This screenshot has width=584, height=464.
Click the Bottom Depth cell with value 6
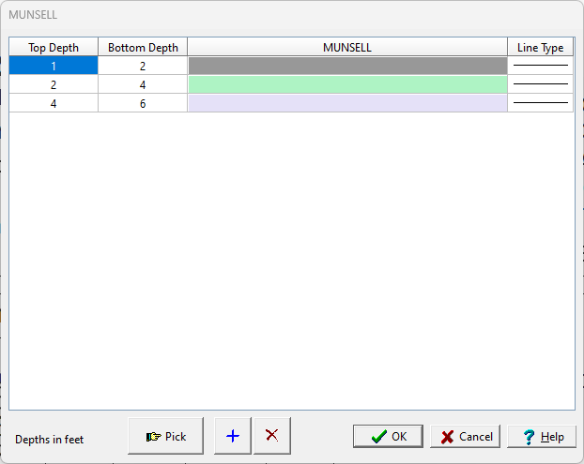(x=143, y=103)
